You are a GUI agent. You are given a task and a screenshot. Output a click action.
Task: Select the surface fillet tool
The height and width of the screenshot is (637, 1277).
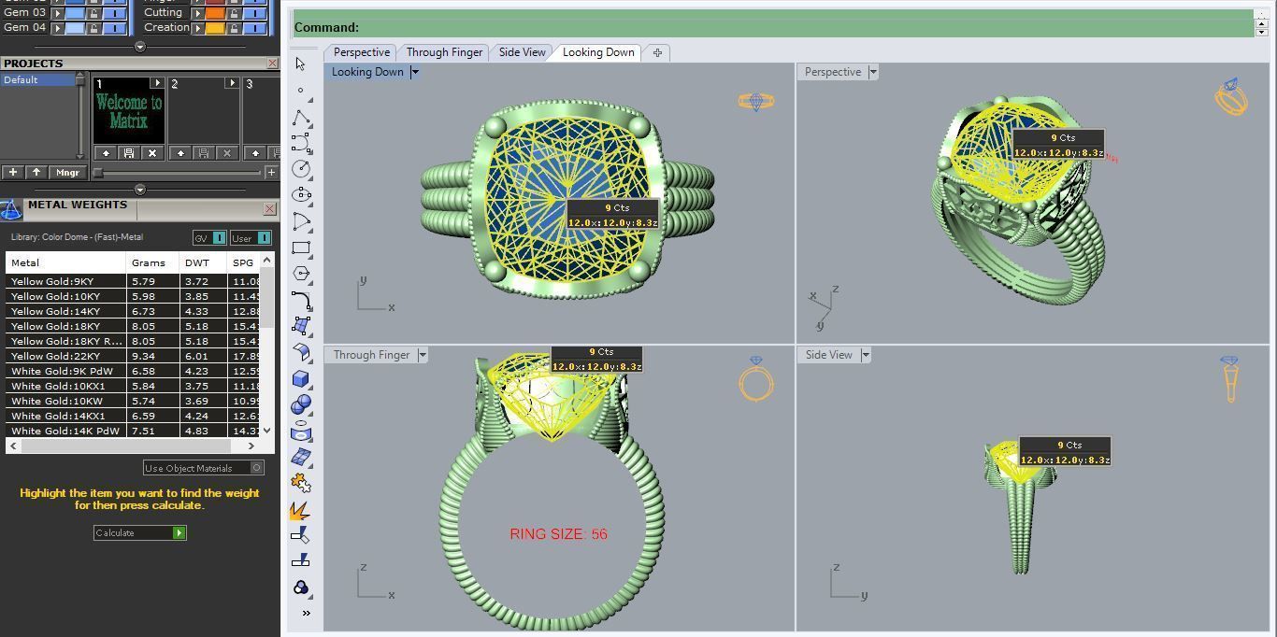click(x=300, y=352)
